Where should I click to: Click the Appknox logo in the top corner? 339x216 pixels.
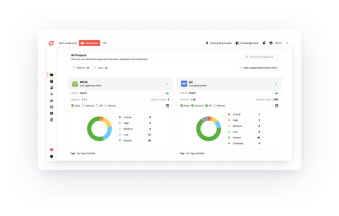(52, 43)
